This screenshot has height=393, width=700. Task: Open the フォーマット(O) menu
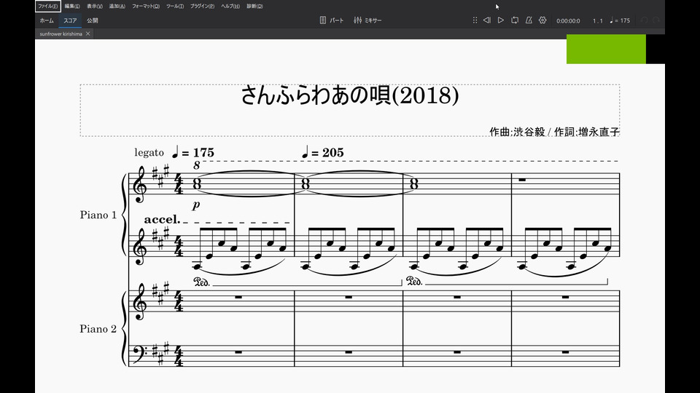(x=146, y=7)
